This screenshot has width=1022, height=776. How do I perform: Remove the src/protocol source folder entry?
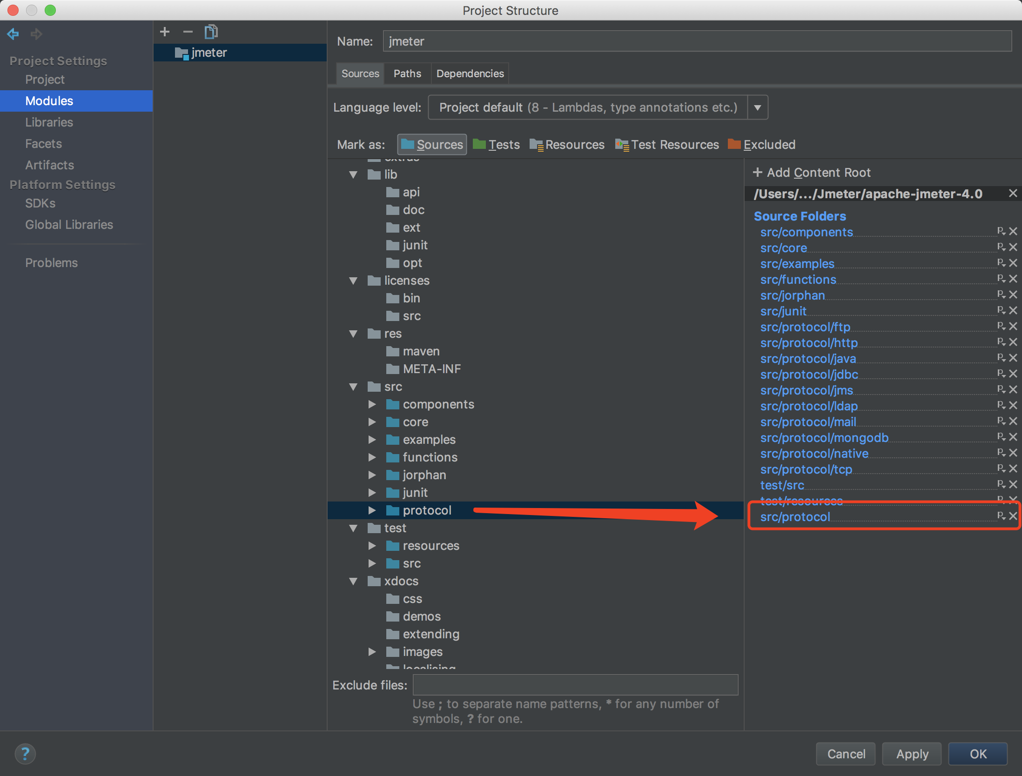point(1013,516)
